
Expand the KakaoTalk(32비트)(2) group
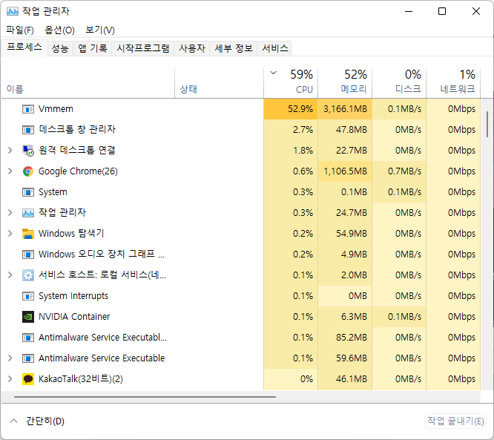click(x=10, y=379)
